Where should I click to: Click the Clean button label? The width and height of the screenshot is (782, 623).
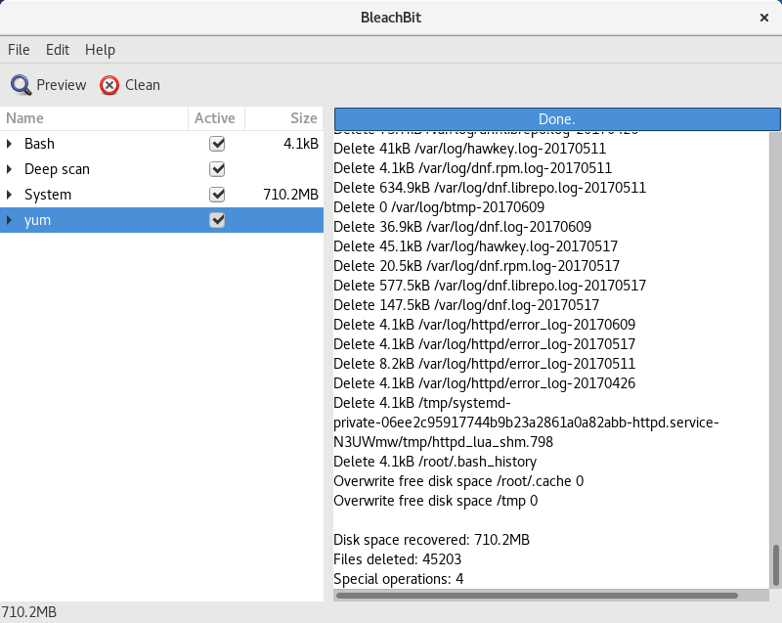(143, 85)
